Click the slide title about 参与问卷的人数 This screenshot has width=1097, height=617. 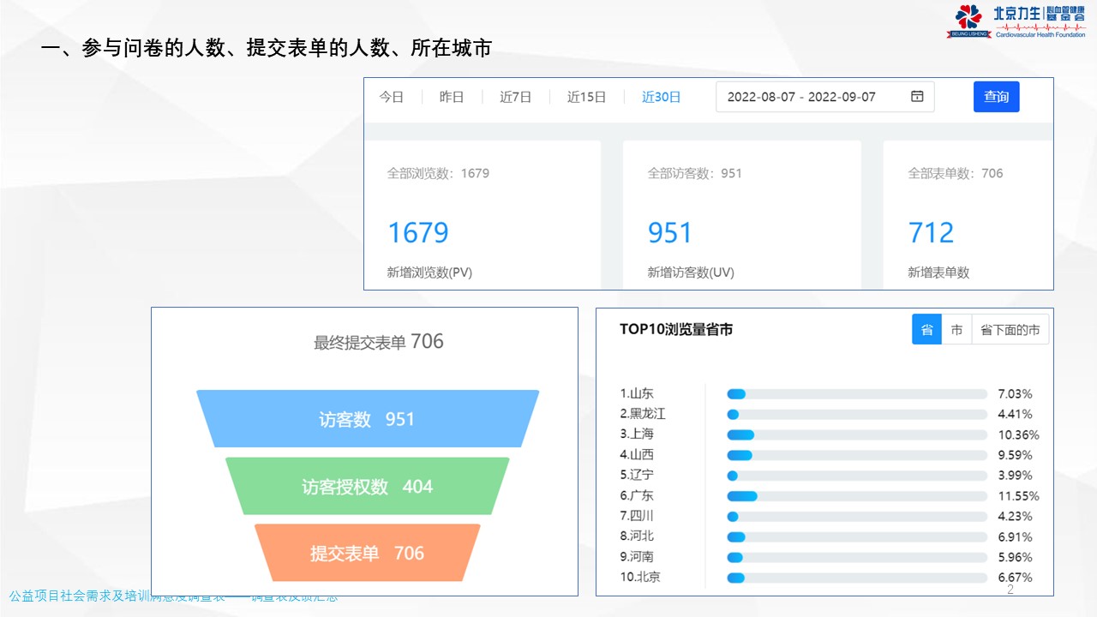click(267, 48)
